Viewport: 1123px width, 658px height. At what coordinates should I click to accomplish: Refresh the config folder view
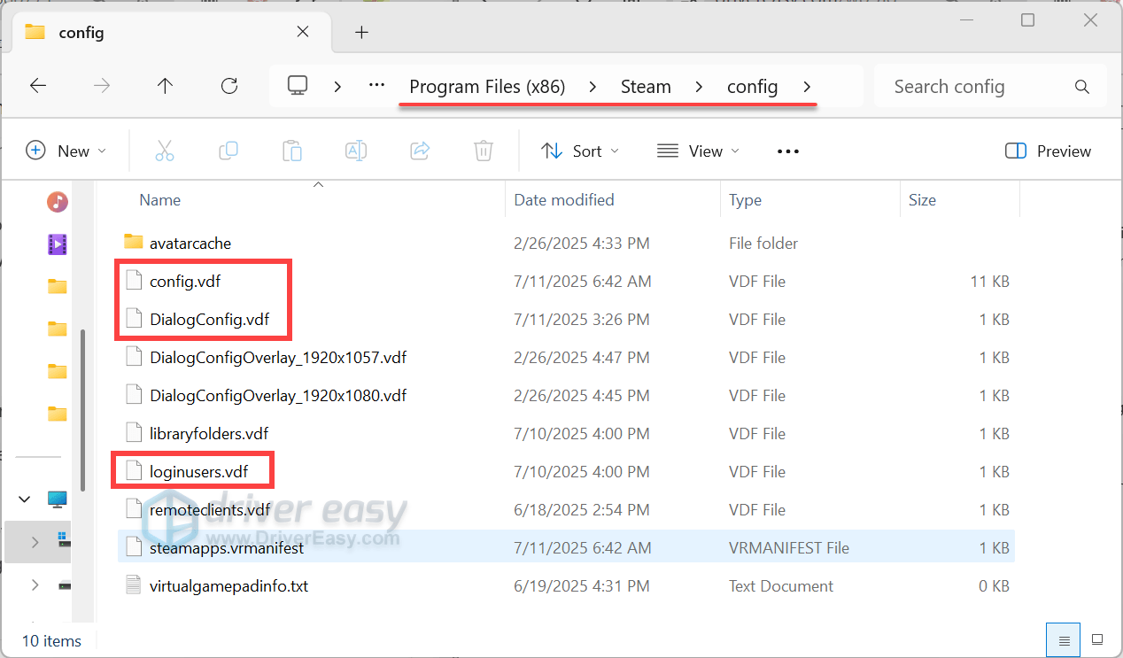point(228,86)
